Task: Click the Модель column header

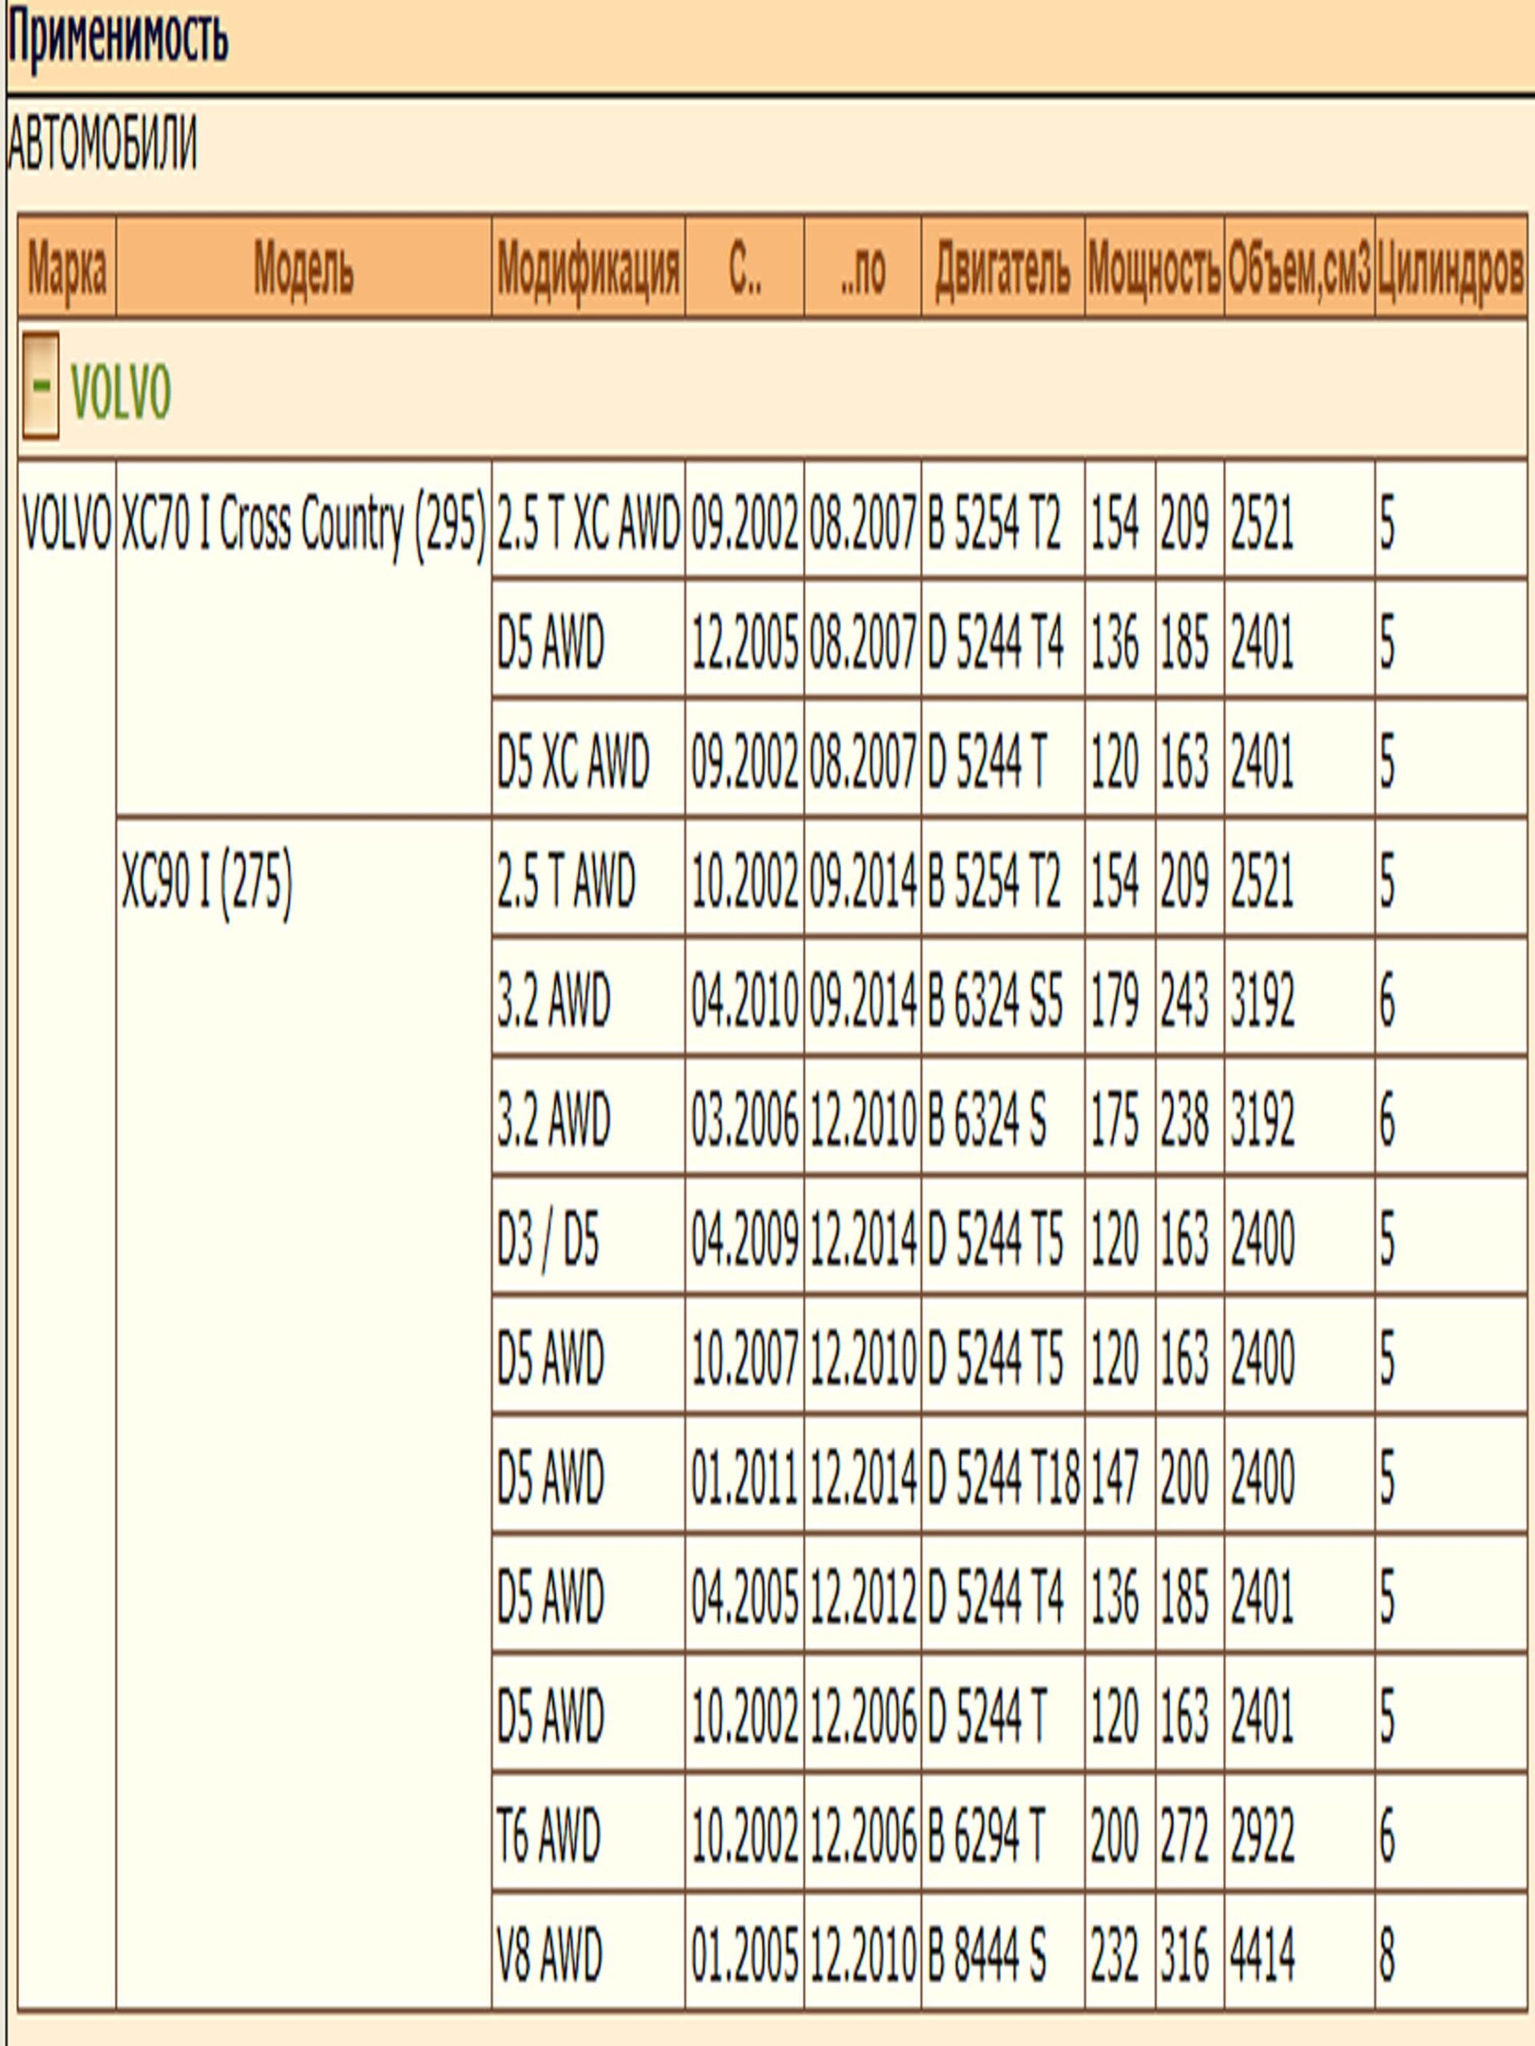Action: tap(304, 269)
